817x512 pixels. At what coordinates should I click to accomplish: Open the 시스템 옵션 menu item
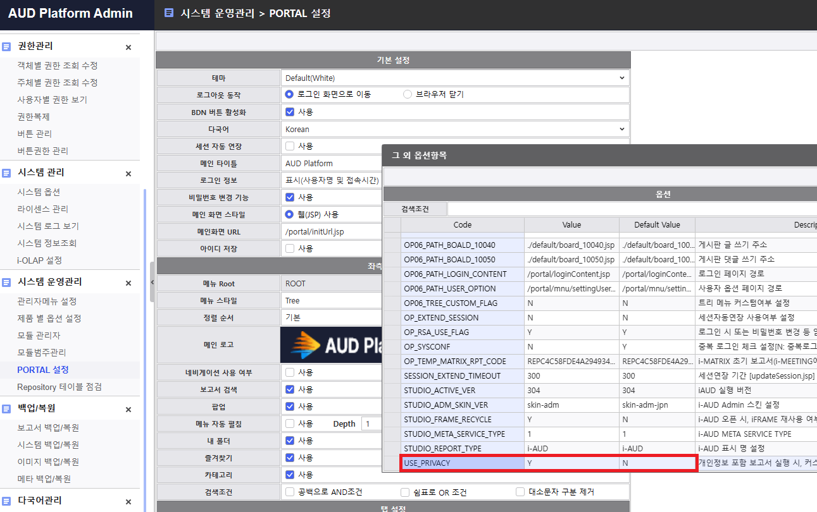point(39,192)
